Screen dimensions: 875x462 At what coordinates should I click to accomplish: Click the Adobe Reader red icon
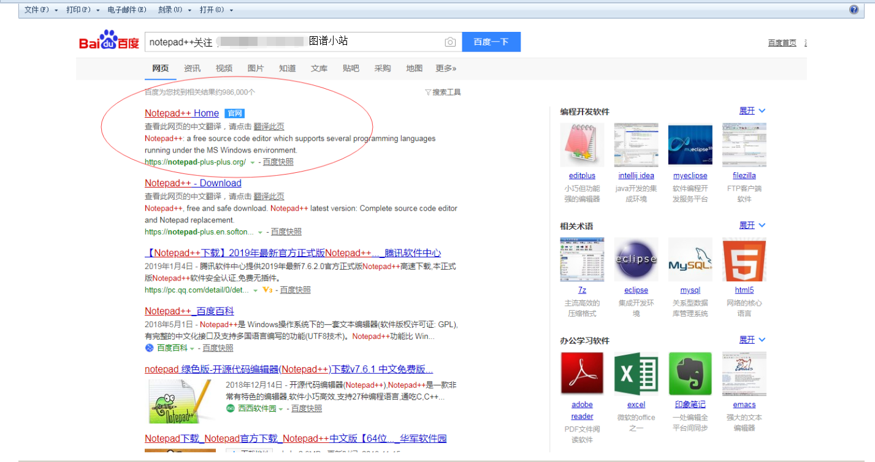click(582, 374)
